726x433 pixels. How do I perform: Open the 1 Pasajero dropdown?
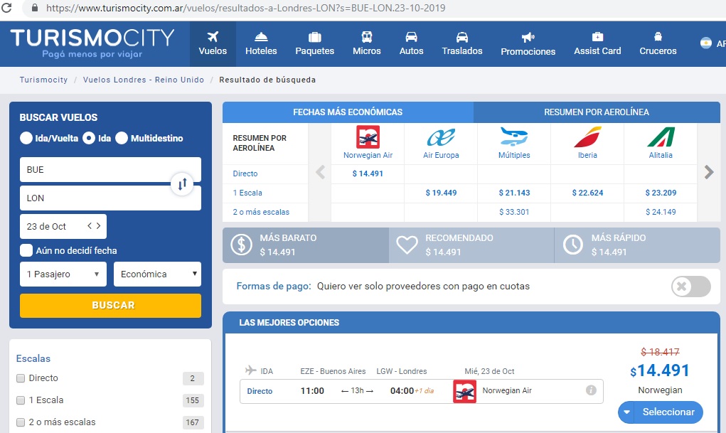tap(63, 274)
